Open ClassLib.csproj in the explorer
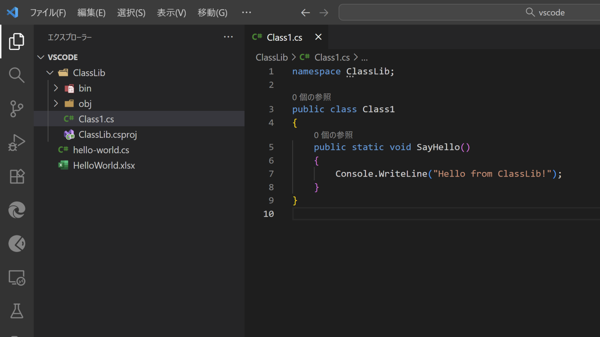The image size is (600, 337). point(107,135)
